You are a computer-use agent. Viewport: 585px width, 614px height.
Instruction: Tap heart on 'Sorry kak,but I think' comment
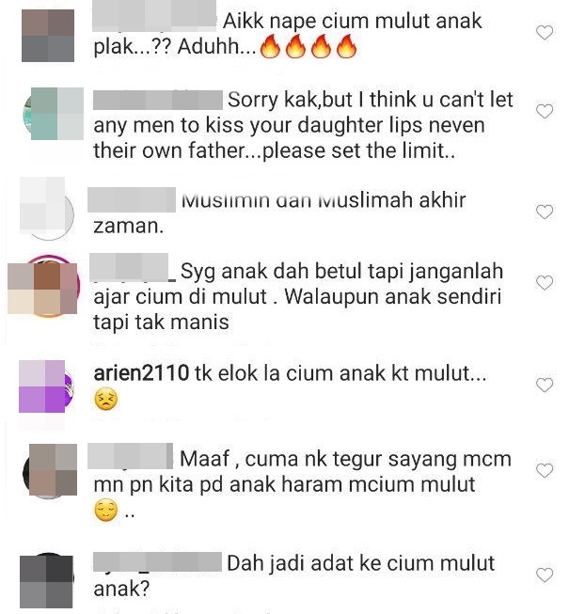tap(545, 111)
